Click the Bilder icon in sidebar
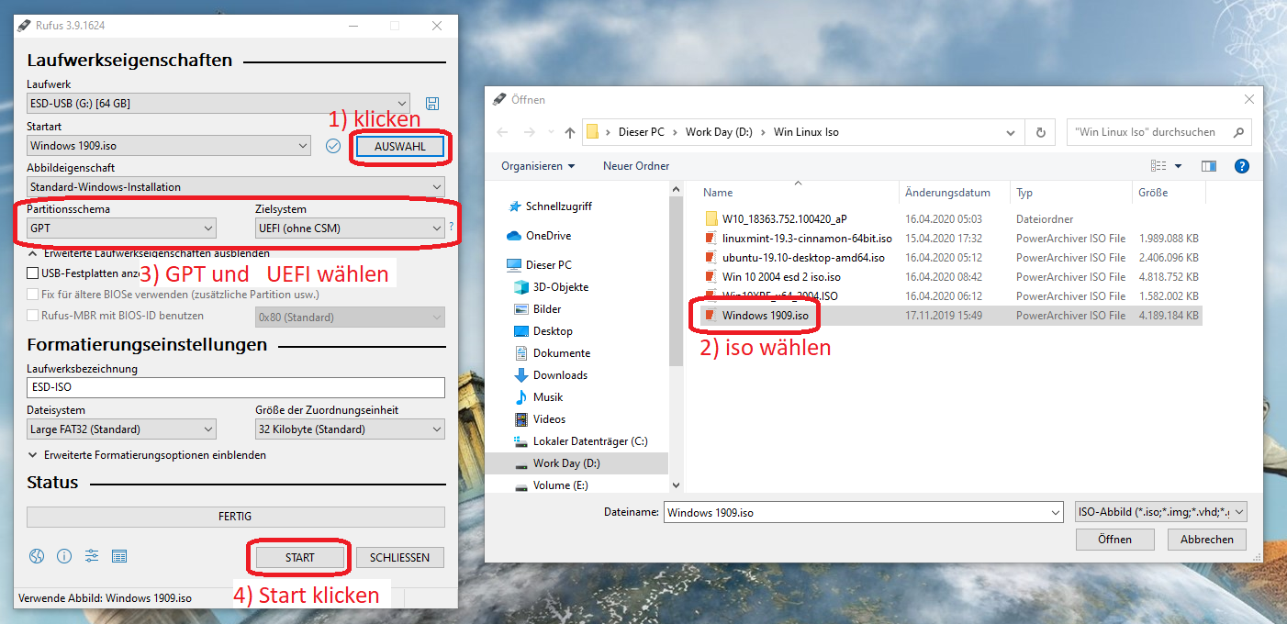This screenshot has width=1287, height=624. pyautogui.click(x=521, y=309)
